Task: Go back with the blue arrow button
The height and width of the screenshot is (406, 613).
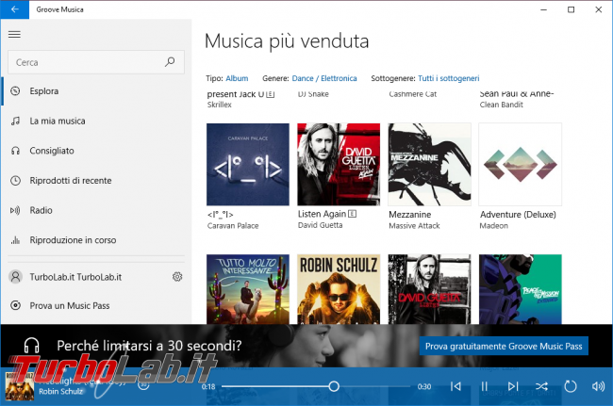Action: click(14, 9)
